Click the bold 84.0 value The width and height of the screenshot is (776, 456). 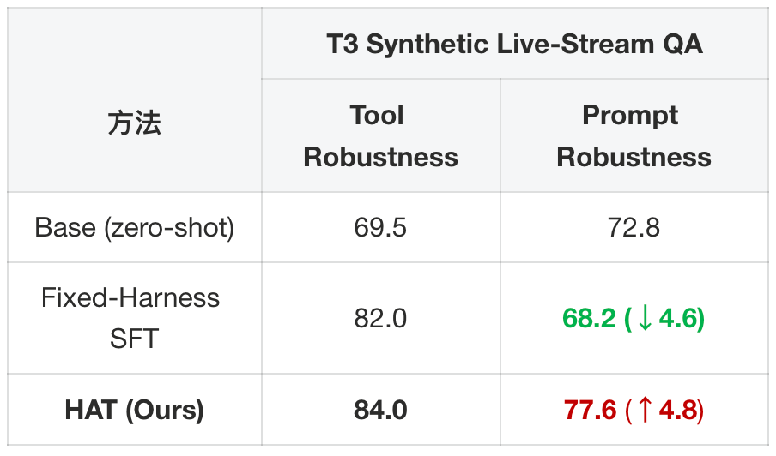click(380, 410)
